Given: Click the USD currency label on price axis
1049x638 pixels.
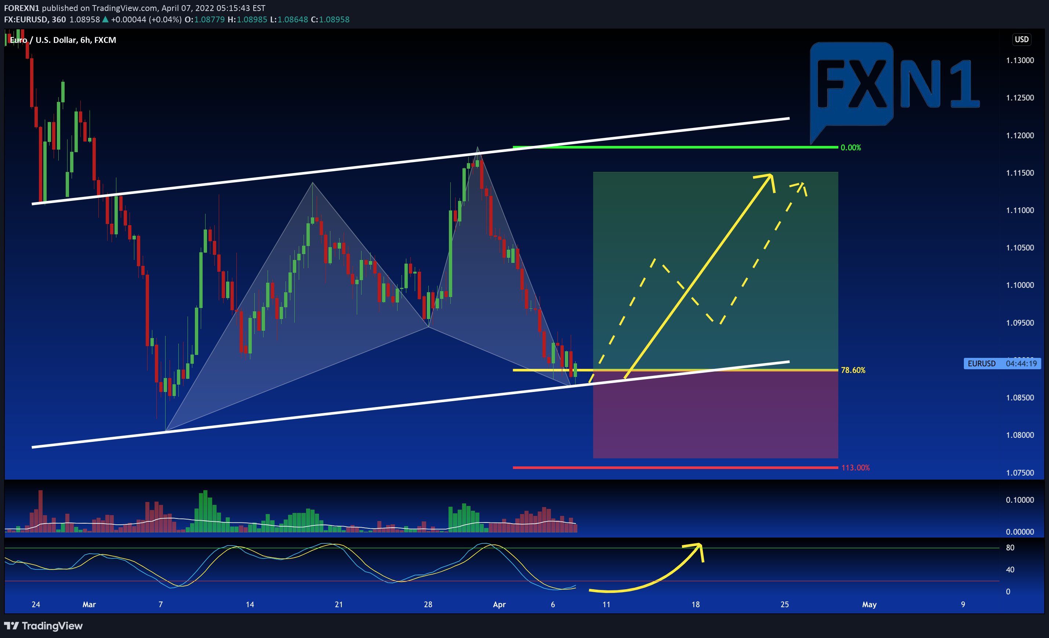Looking at the screenshot, I should click(x=1021, y=40).
